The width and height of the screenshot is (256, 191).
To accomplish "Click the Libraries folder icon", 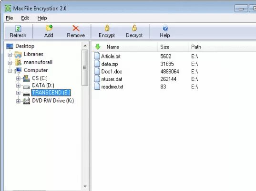I will 18,54.
